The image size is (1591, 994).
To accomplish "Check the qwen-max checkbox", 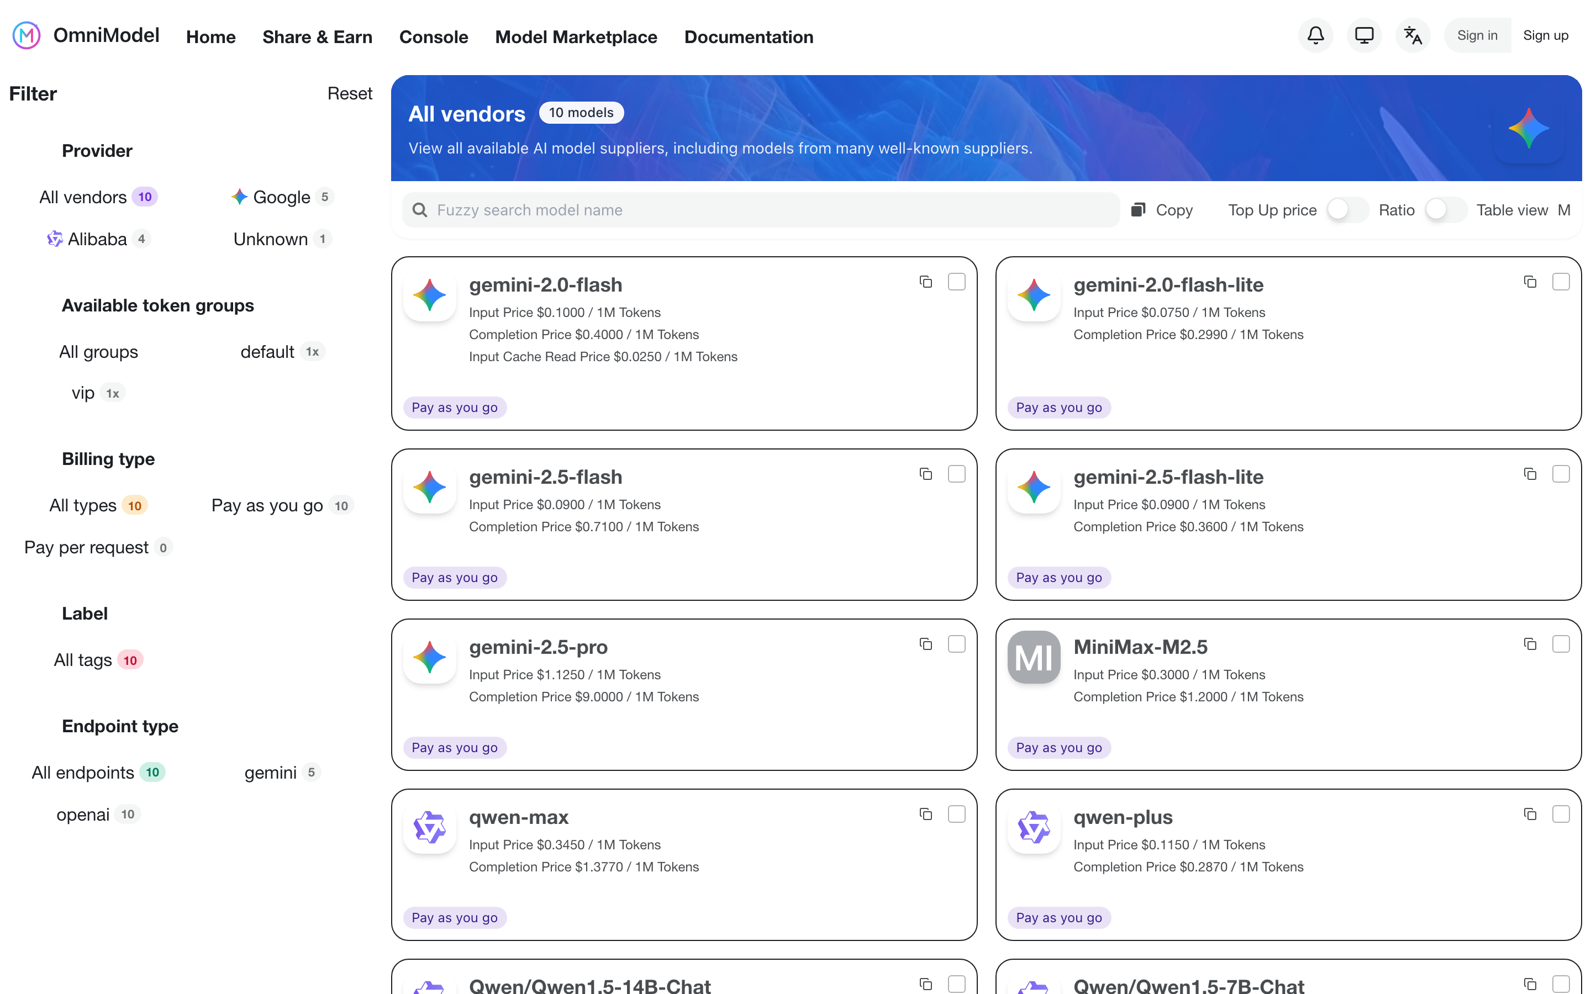I will pyautogui.click(x=957, y=815).
